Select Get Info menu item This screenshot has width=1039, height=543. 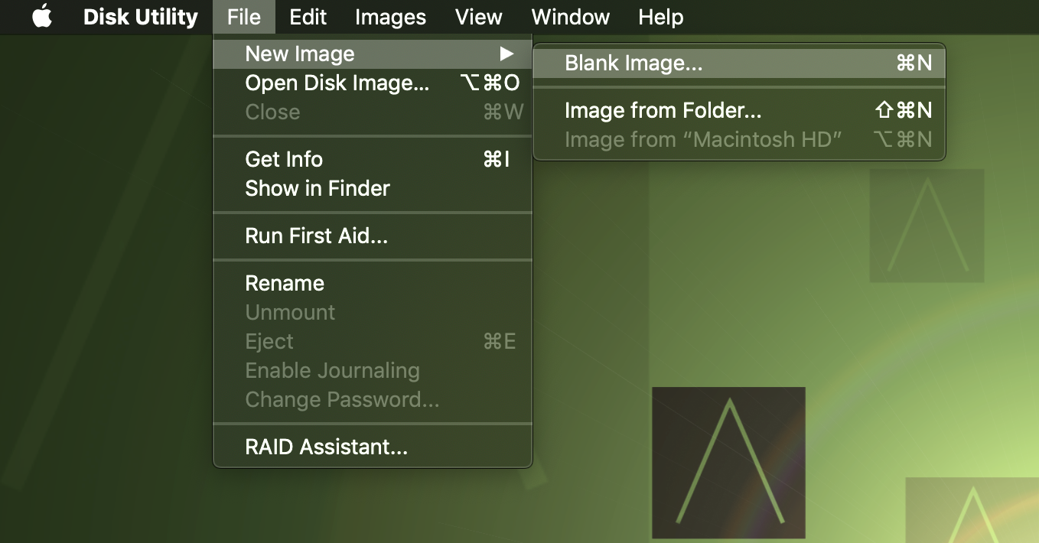click(284, 159)
